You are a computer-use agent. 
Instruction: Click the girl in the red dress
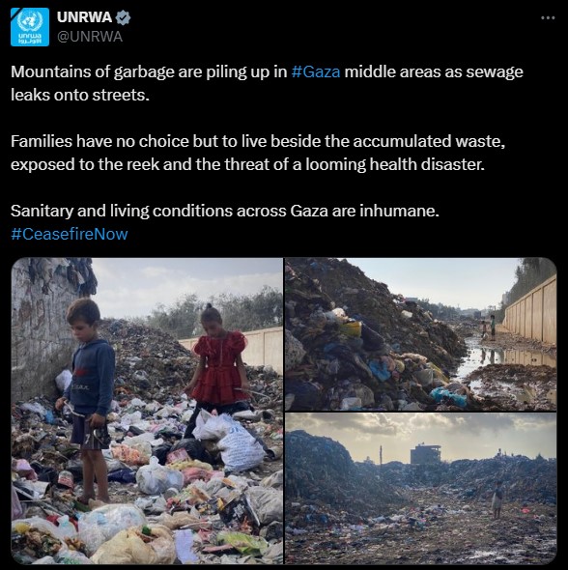pos(218,367)
